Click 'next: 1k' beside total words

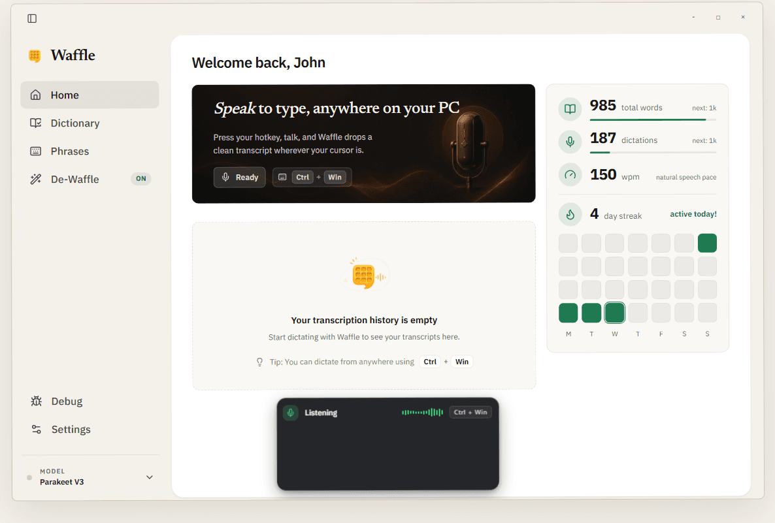704,108
